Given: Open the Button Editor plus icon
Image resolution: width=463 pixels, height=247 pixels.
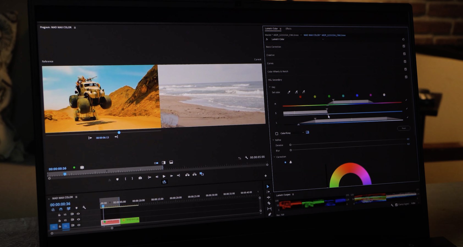Looking at the screenshot, I should tap(266, 175).
